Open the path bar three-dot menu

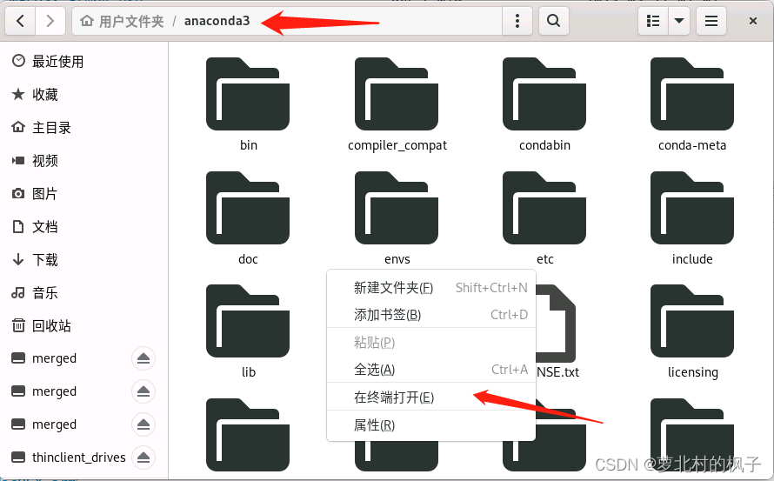[x=517, y=21]
